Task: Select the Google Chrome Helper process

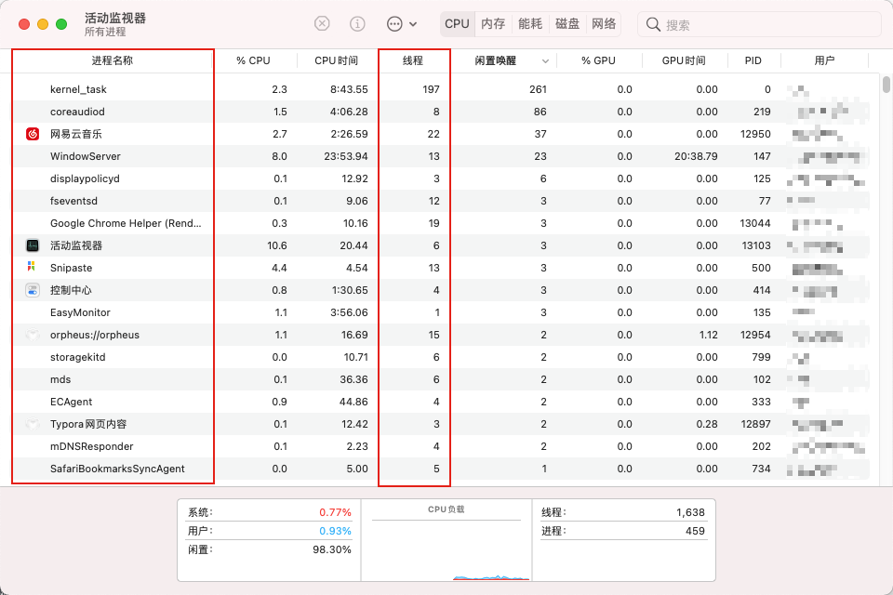Action: pos(126,223)
